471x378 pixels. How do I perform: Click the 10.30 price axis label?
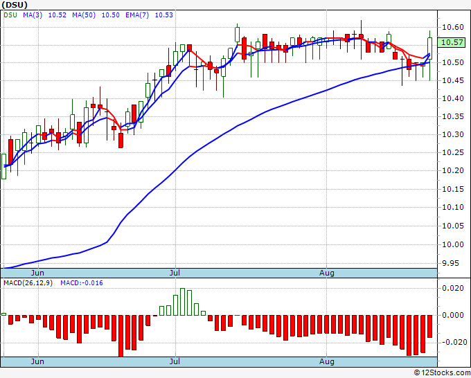[453, 134]
